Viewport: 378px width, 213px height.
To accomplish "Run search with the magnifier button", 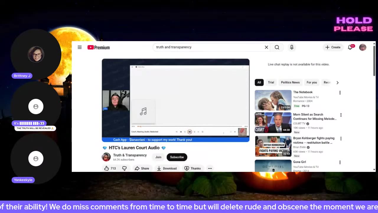I will coord(277,47).
